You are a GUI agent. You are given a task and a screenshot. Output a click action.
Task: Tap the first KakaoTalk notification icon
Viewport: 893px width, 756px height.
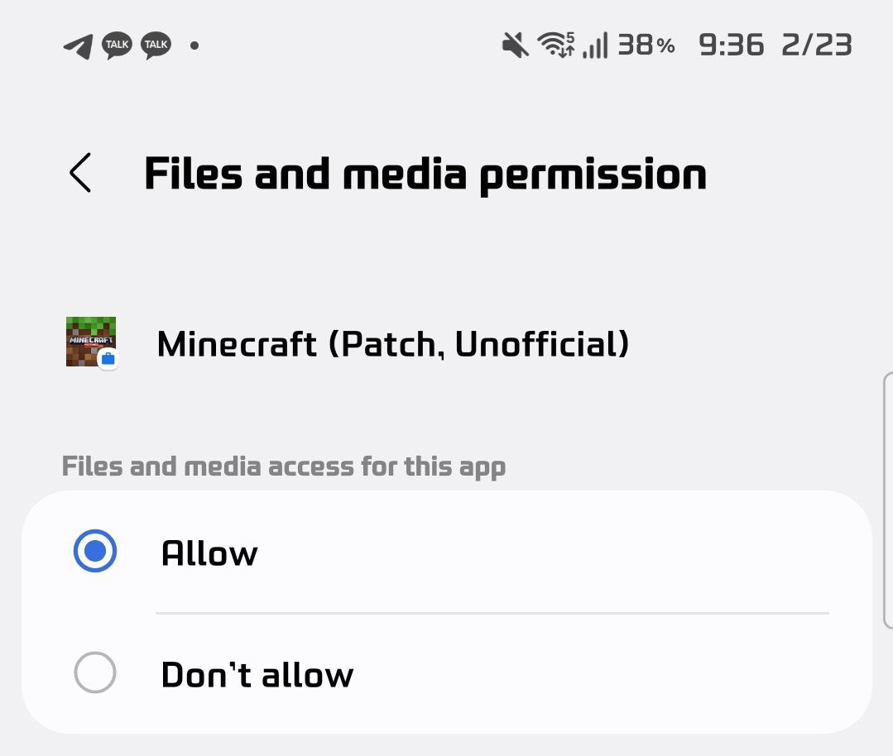pyautogui.click(x=117, y=45)
